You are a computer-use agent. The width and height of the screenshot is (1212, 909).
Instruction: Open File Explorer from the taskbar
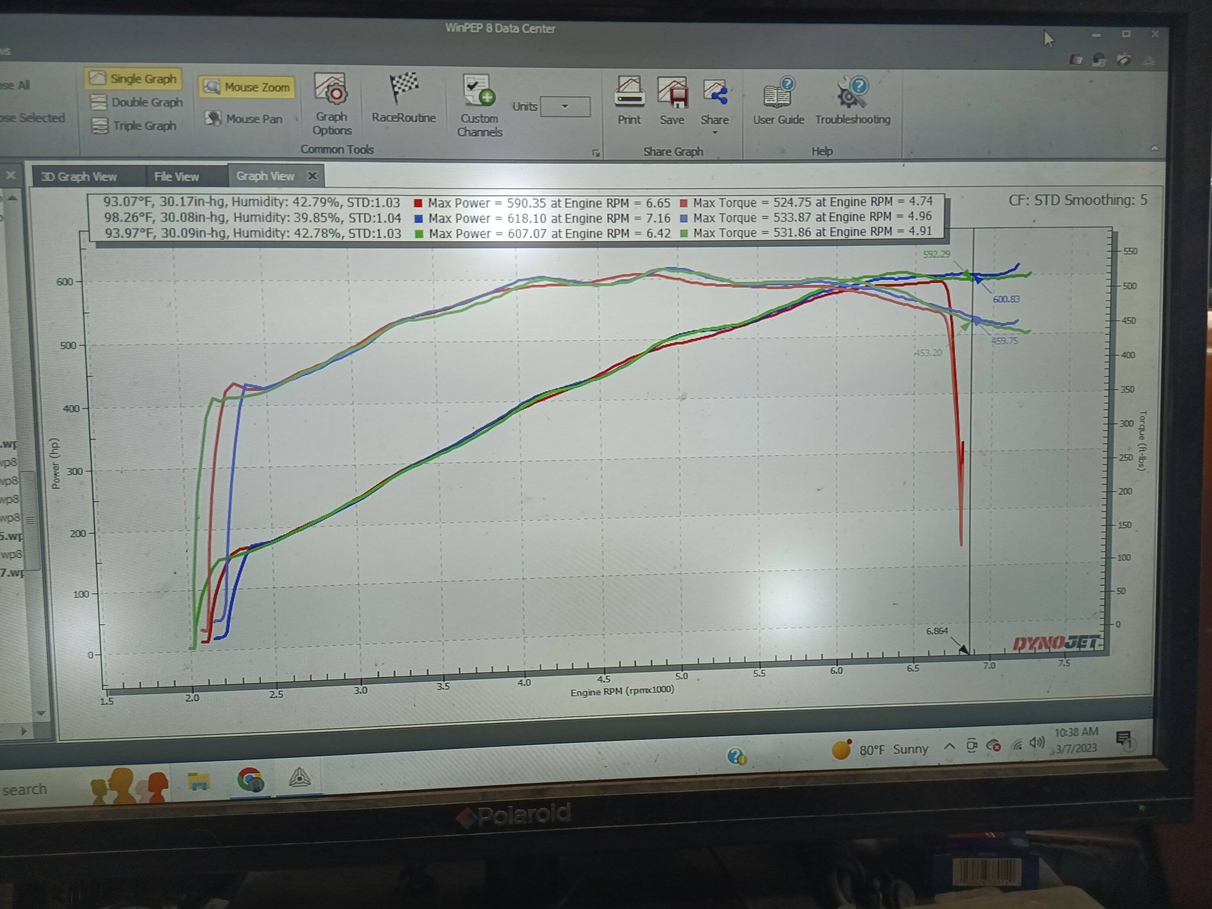[x=199, y=782]
